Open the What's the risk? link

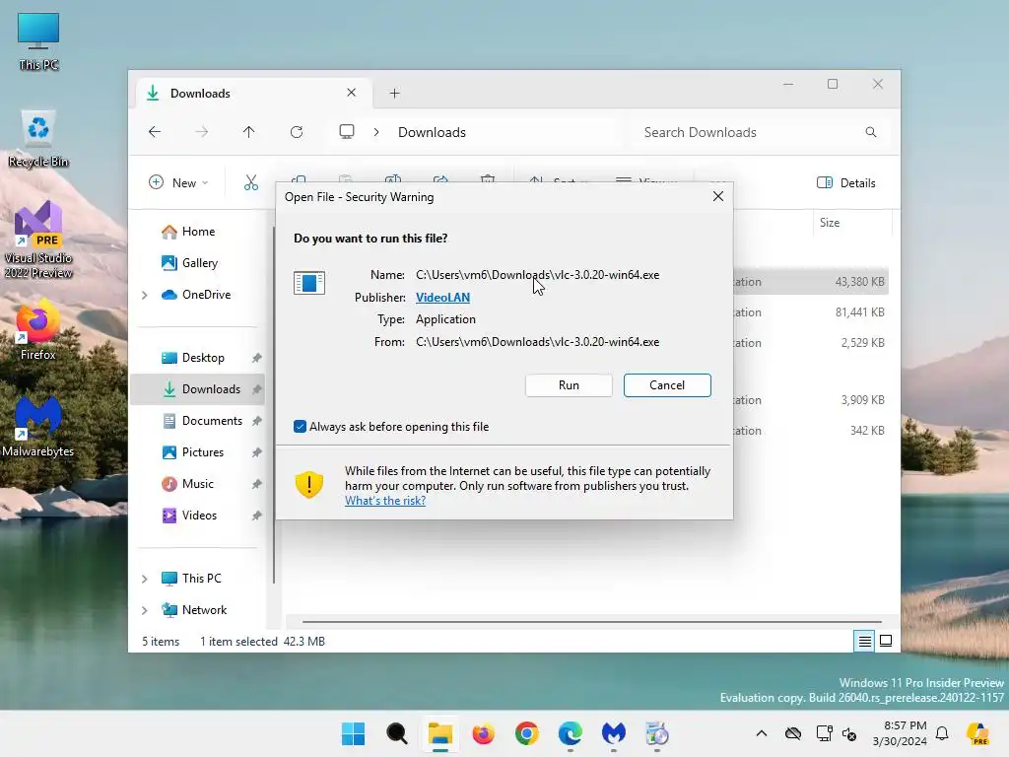[385, 501]
